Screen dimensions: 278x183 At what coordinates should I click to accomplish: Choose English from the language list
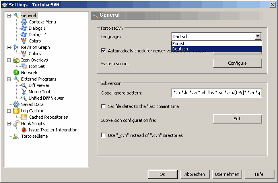(217, 44)
